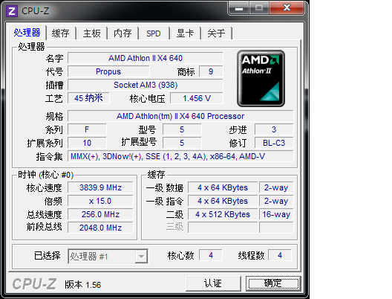The image size is (392, 299).
Task: Click the CPU-Z title bar logo icon
Action: pos(12,11)
